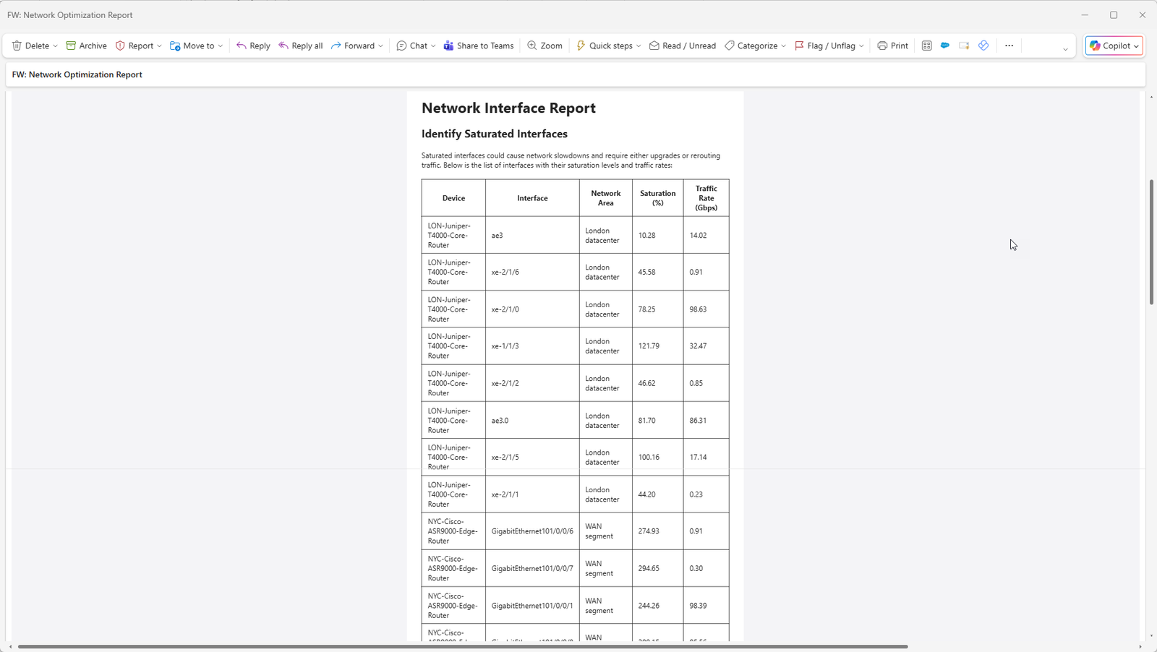This screenshot has width=1157, height=652.
Task: Mark the email Read / Unread
Action: click(682, 46)
